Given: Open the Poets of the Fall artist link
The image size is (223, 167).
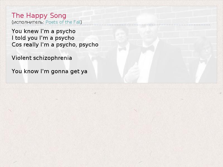Looking at the screenshot, I should 63,22.
